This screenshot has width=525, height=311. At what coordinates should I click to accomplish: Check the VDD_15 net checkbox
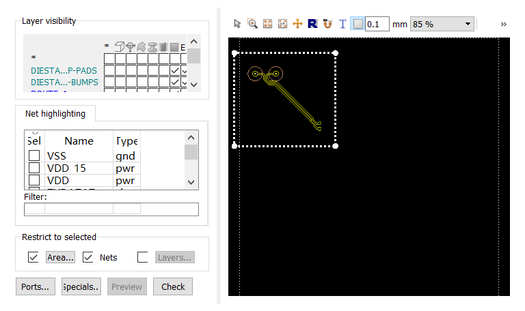click(33, 168)
